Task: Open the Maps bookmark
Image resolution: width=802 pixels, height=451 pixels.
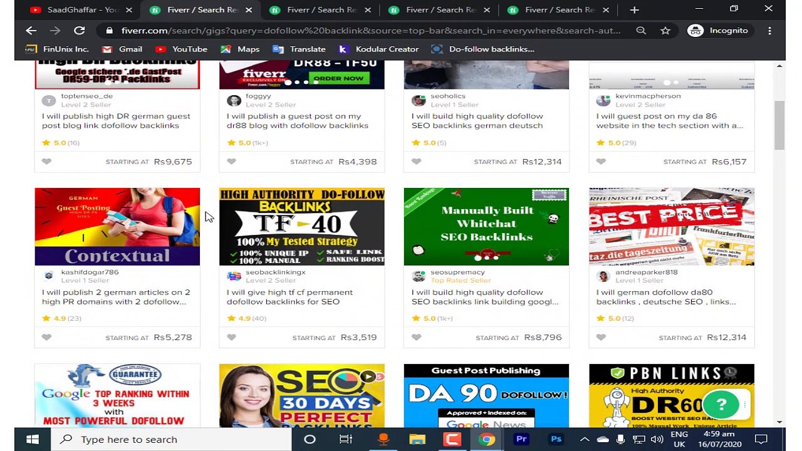Action: tap(240, 49)
